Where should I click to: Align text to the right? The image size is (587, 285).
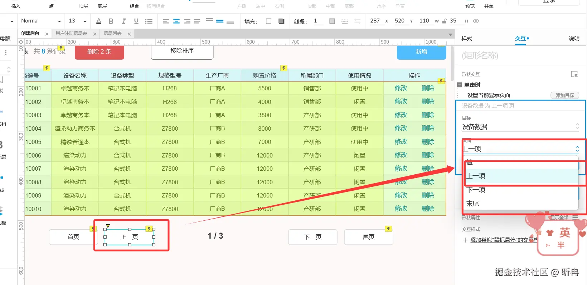point(187,21)
